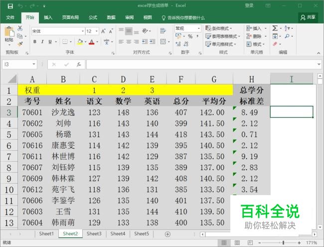Image resolution: width=324 pixels, height=247 pixels.
Task: Select column H header
Action: (x=251, y=79)
